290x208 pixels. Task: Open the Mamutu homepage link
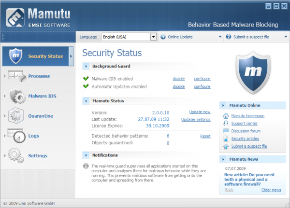coord(248,116)
